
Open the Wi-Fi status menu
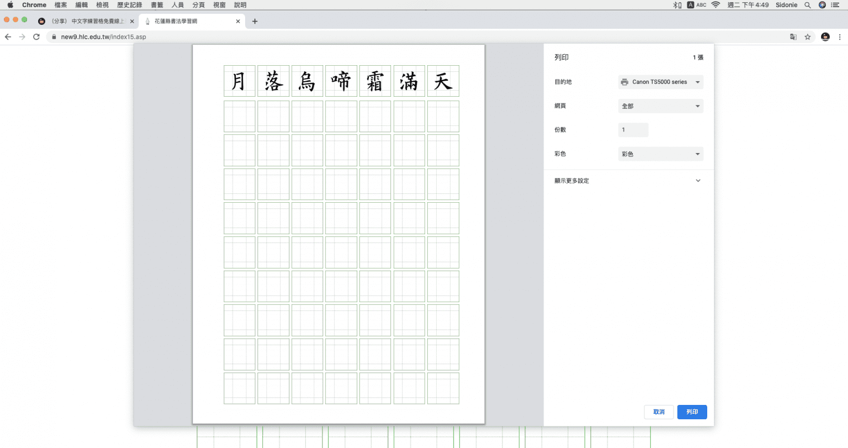coord(715,5)
